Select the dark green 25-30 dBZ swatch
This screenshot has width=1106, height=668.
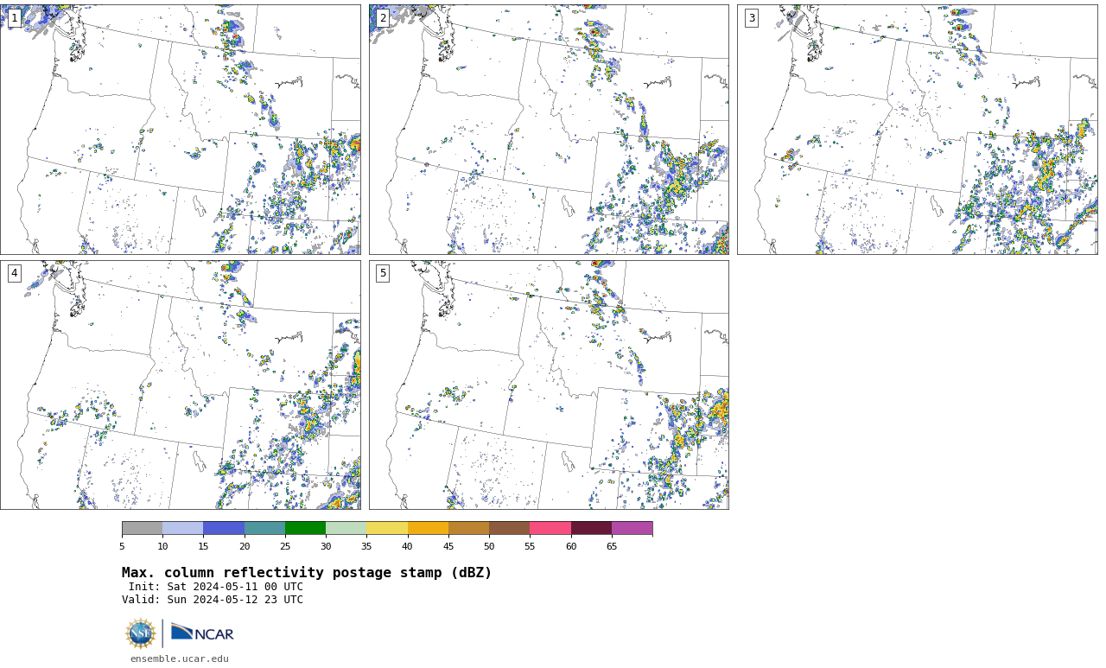[x=305, y=528]
